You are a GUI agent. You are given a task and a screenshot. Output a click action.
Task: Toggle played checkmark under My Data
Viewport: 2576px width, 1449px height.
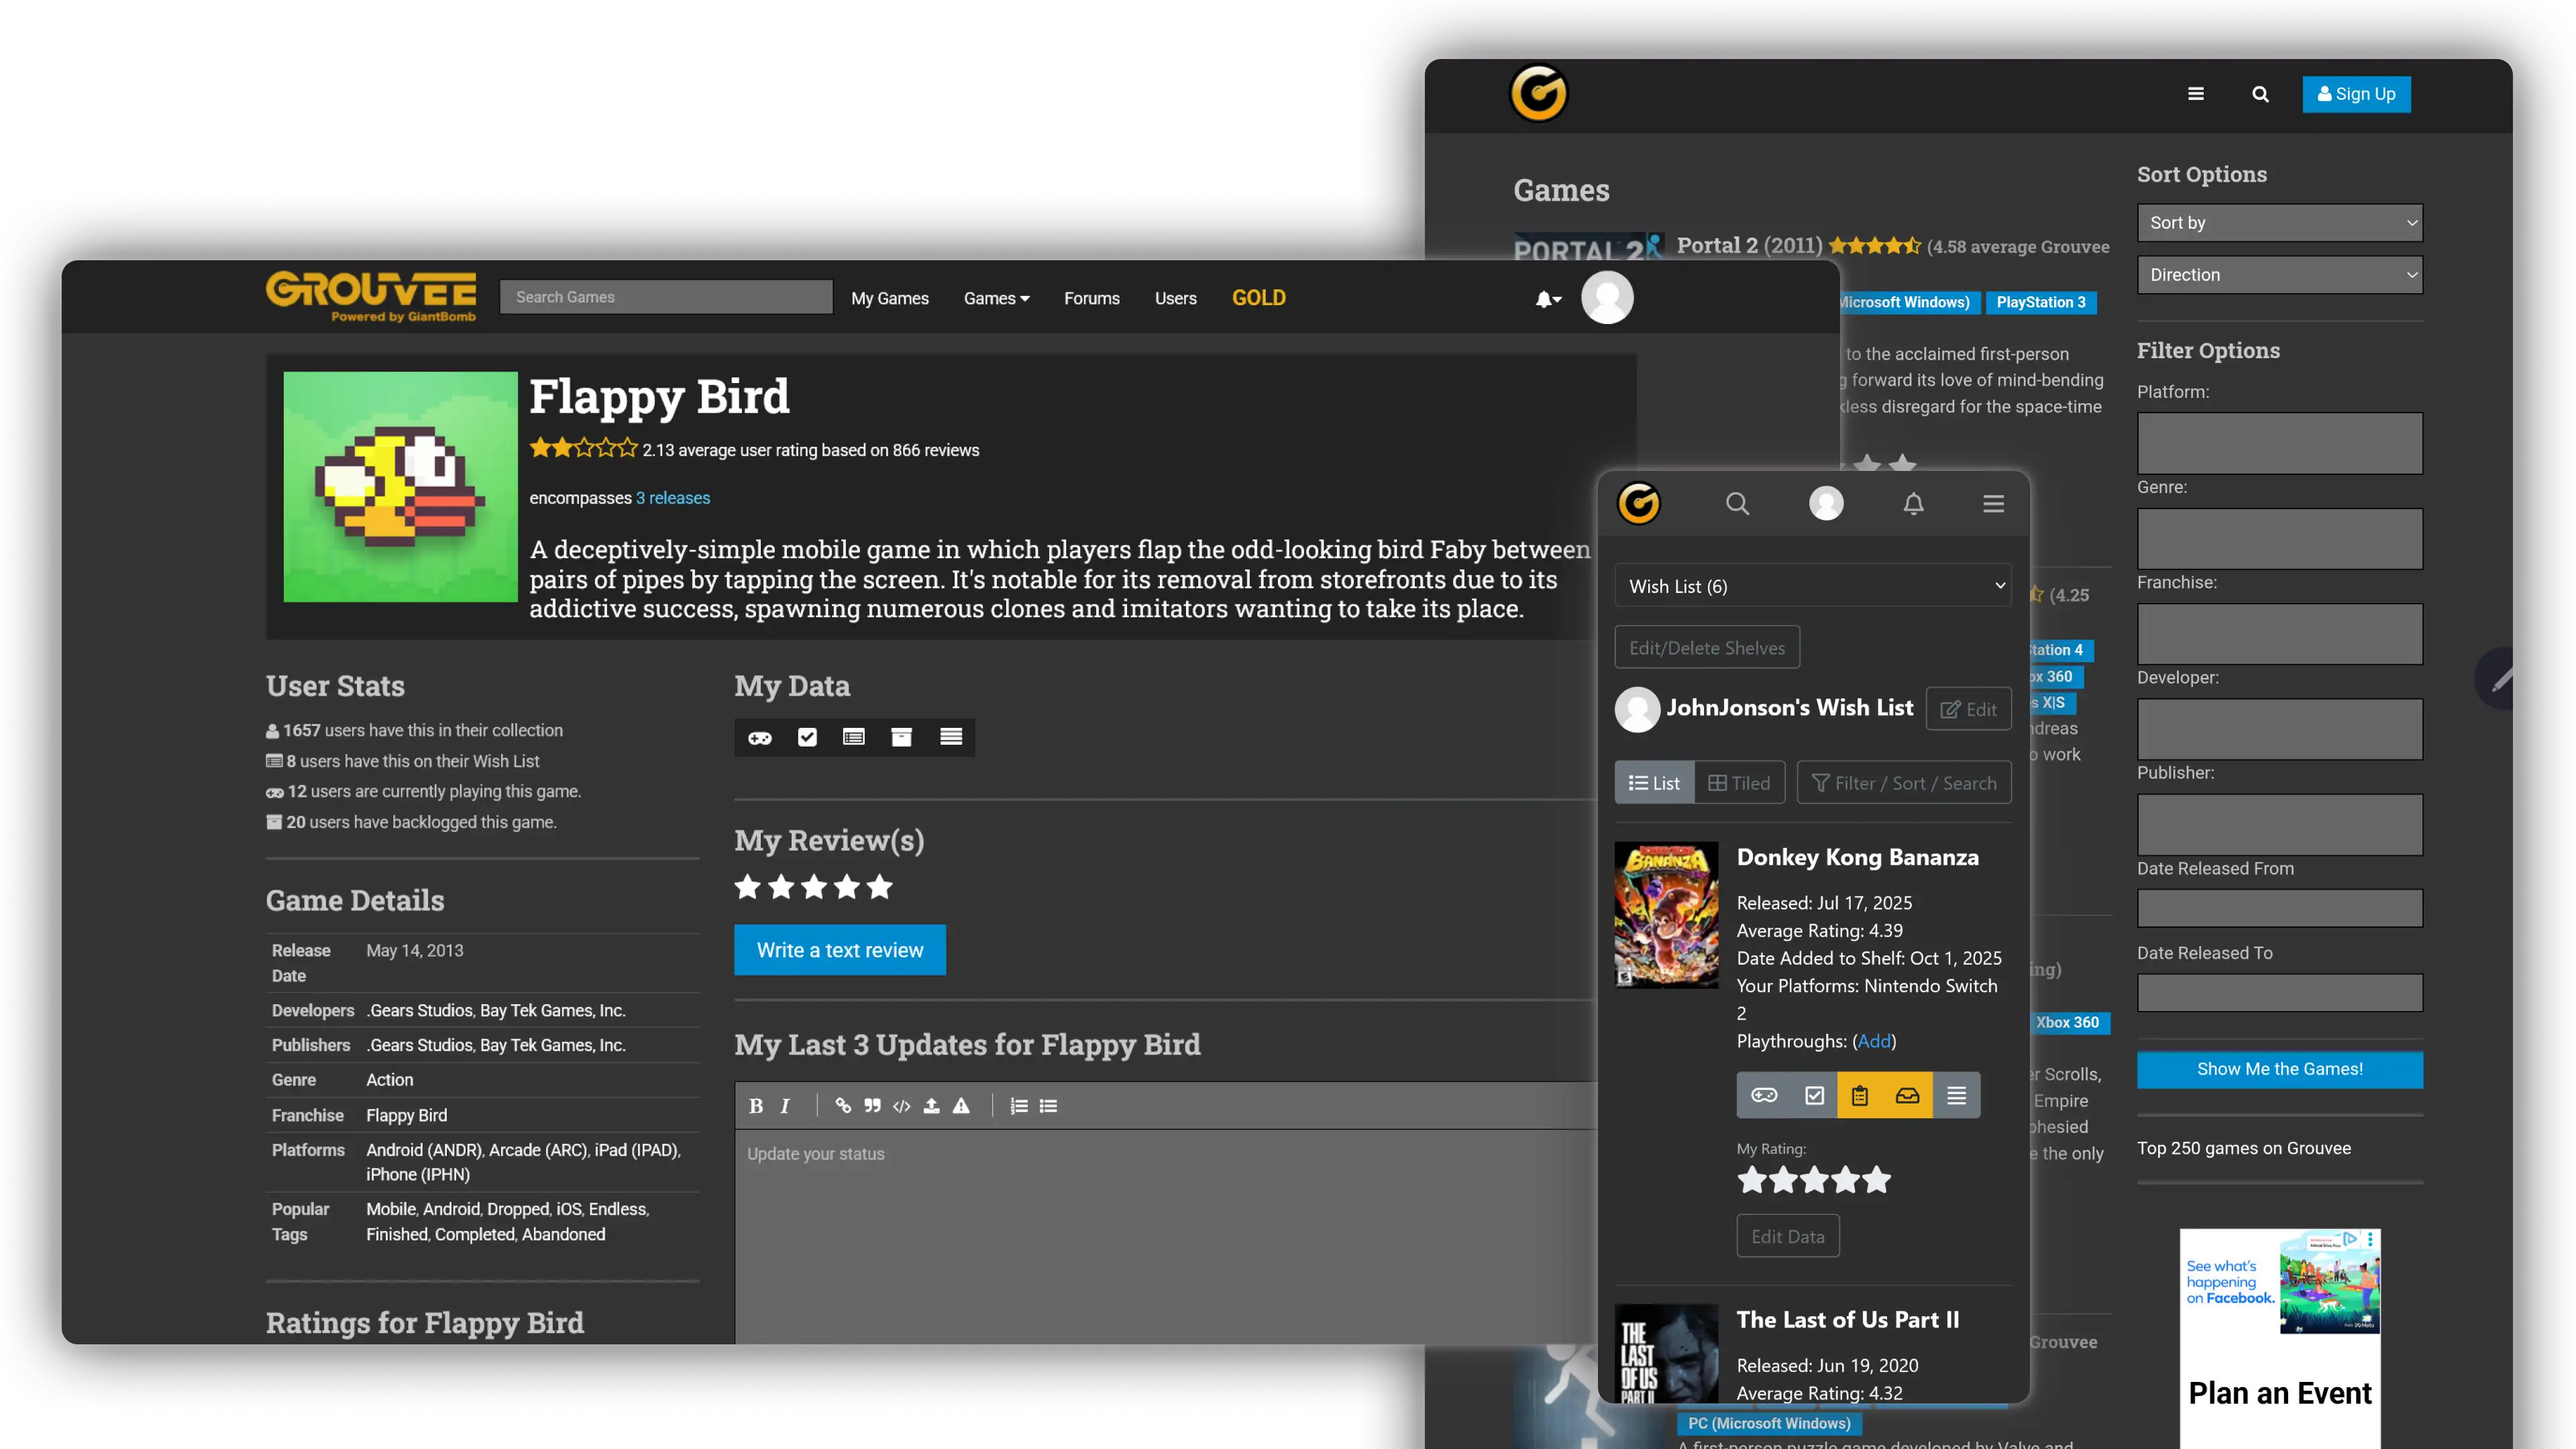click(x=807, y=737)
